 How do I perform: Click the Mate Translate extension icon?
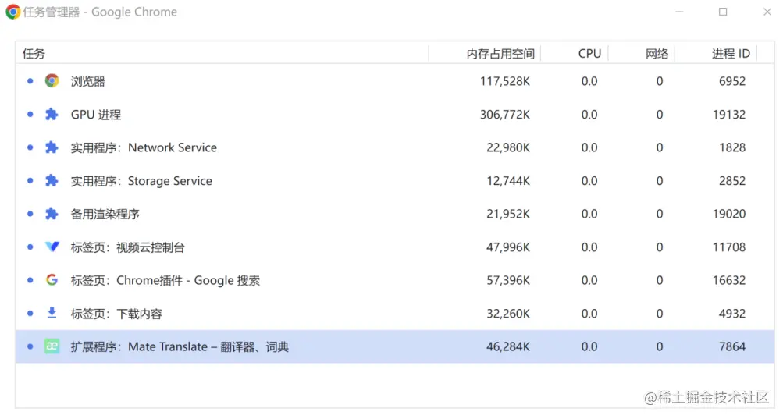click(52, 346)
